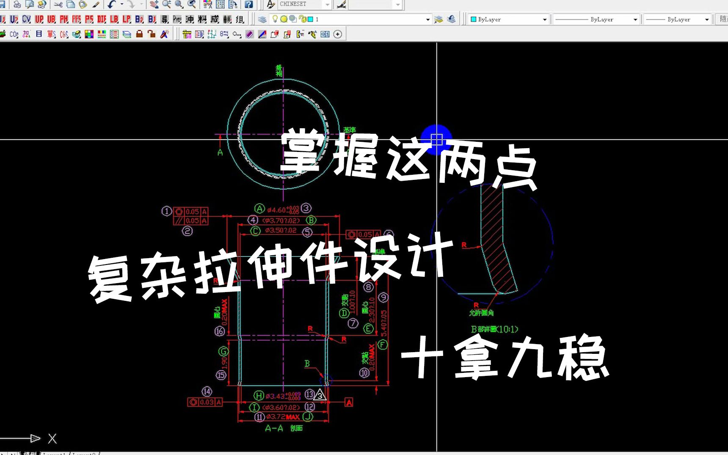Click the PH toolbar button
This screenshot has width=728, height=455.
(64, 19)
